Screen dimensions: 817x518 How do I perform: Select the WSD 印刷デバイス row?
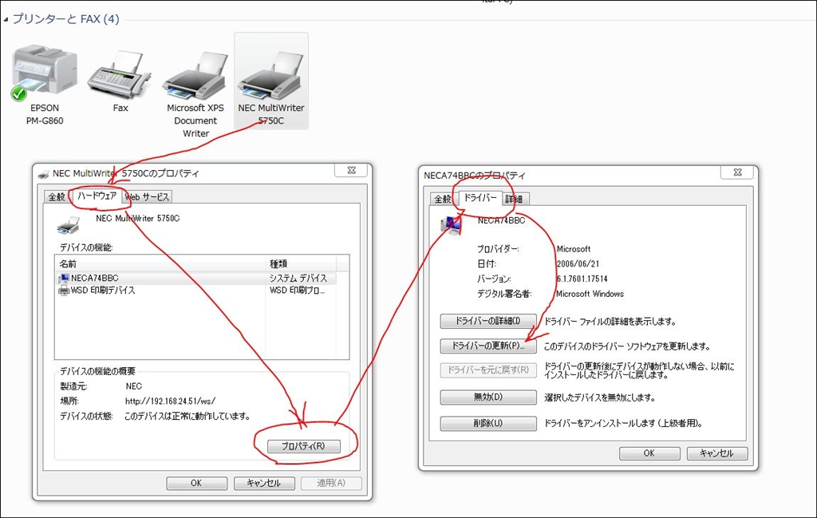click(x=196, y=291)
